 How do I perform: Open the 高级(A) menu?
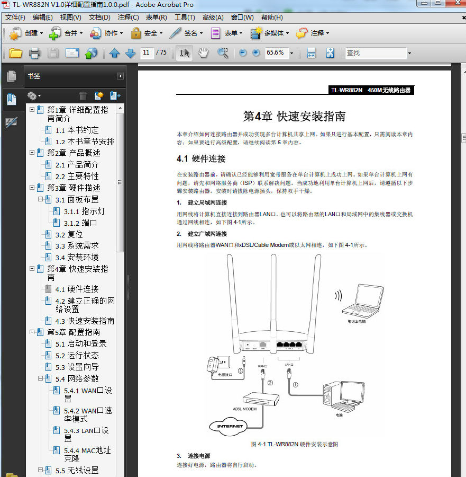pyautogui.click(x=213, y=17)
